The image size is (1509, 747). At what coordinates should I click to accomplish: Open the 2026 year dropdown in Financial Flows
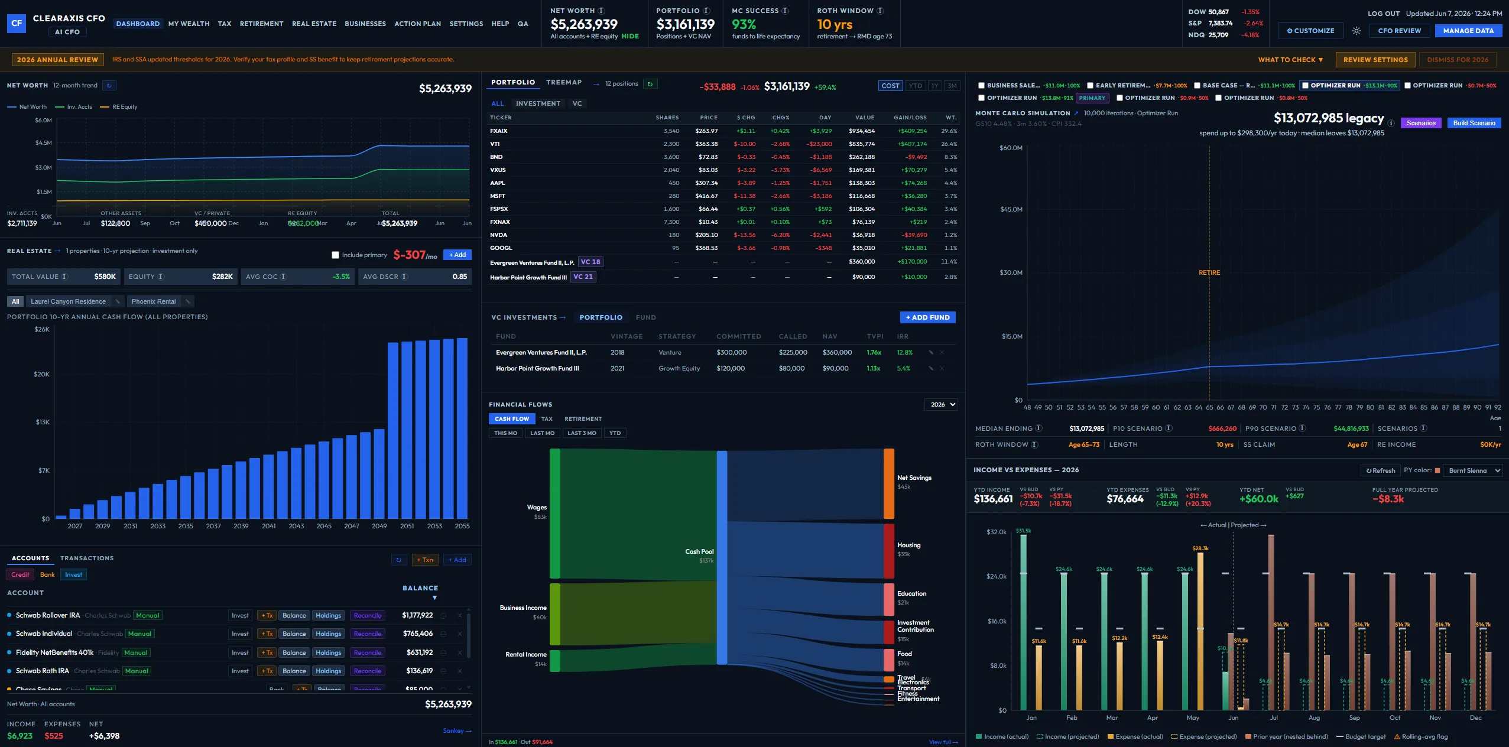[941, 405]
